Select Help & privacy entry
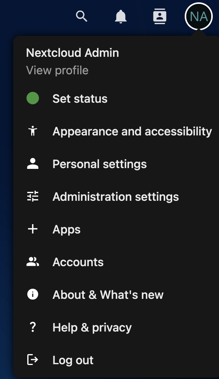 coord(116,327)
